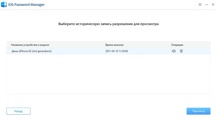Click the Операция column header

[177, 45]
